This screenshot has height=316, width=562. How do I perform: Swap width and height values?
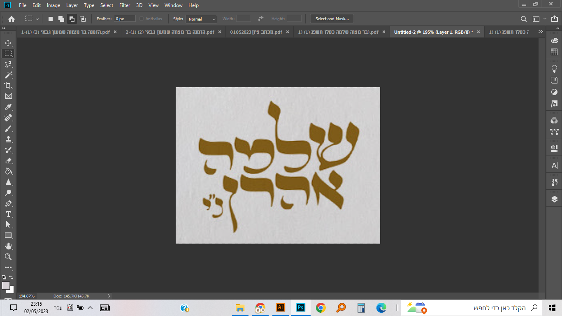click(x=260, y=19)
